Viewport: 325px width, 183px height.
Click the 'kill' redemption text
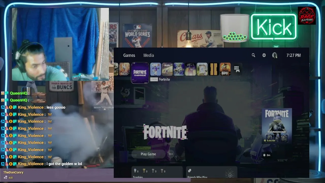tap(11, 178)
